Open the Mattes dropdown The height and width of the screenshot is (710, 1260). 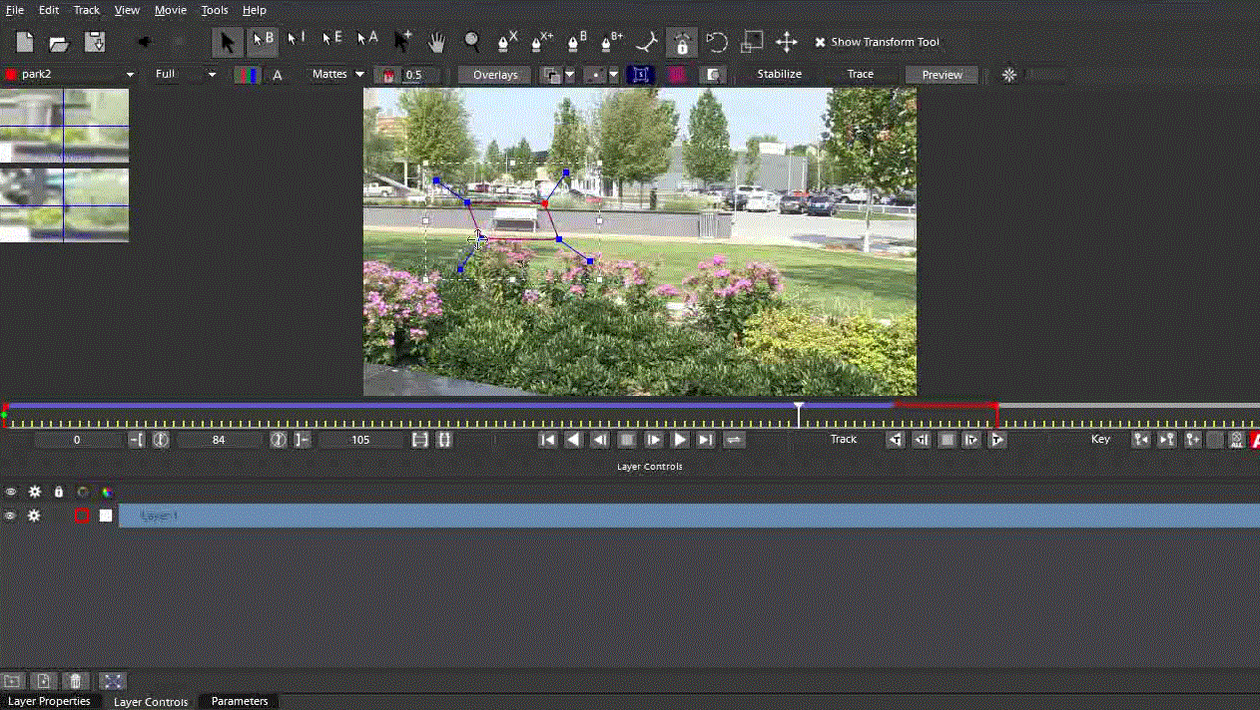337,74
